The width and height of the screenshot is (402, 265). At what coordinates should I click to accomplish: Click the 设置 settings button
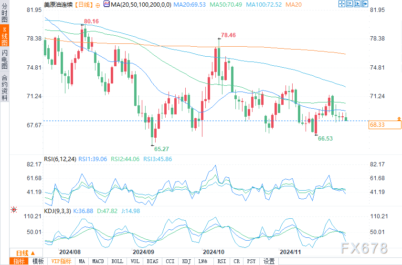tap(269, 261)
